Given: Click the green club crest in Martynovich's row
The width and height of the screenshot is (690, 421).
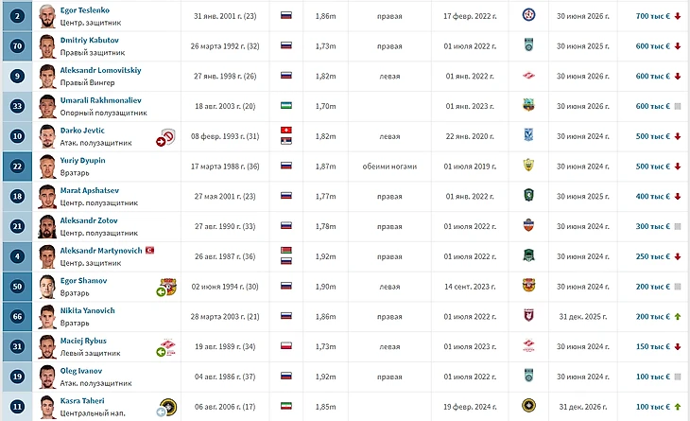Looking at the screenshot, I should tap(528, 256).
